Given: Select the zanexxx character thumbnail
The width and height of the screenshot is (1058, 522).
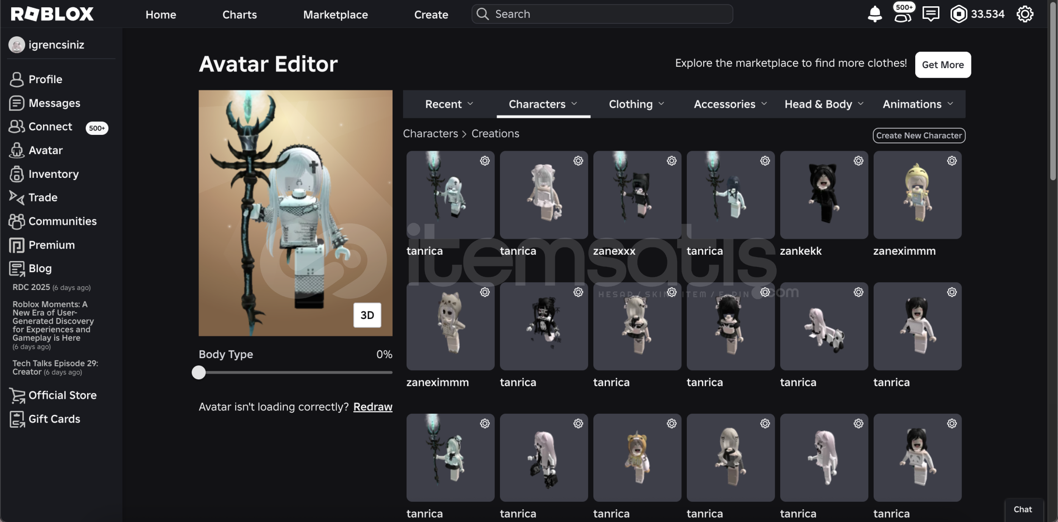Looking at the screenshot, I should 637,195.
